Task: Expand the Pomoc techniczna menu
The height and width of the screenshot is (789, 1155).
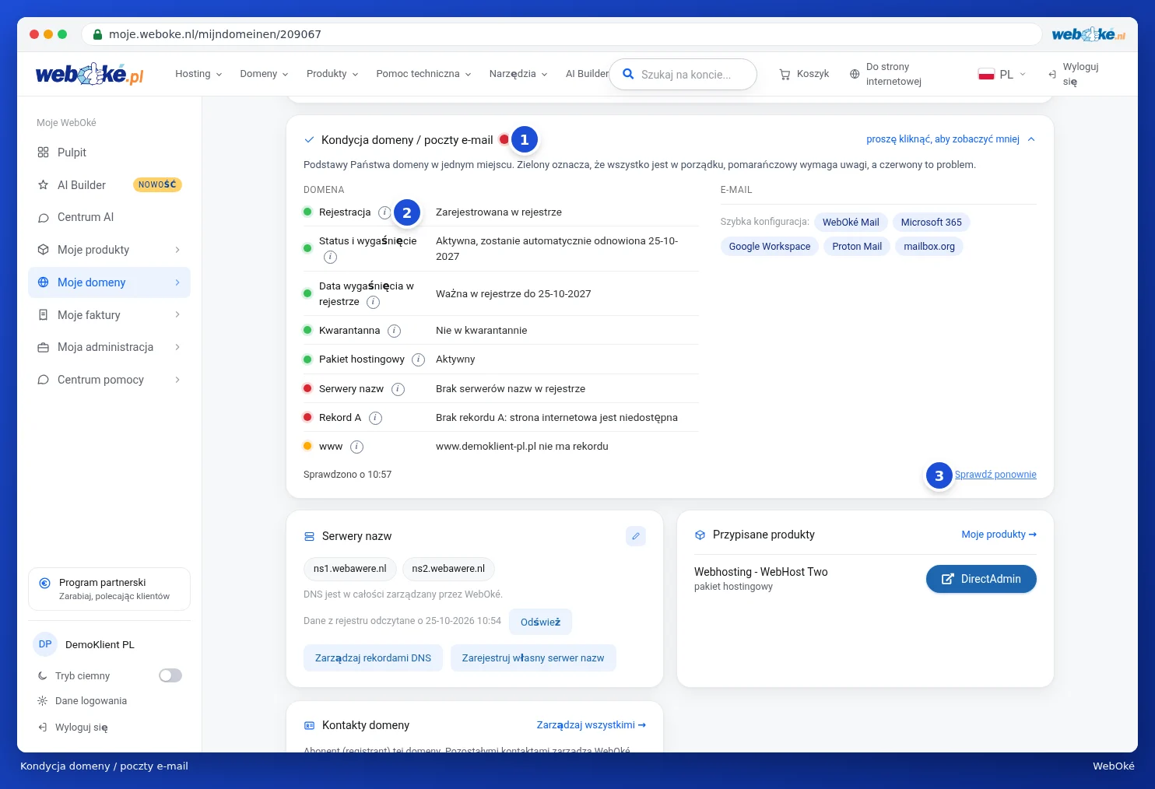Action: point(423,74)
